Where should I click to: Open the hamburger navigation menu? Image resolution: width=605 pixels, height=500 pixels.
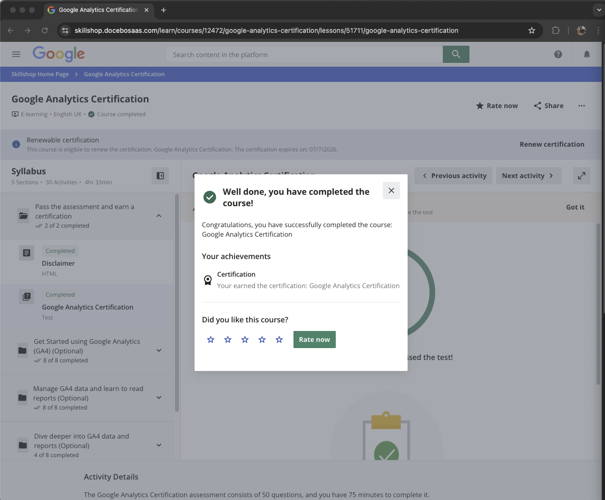(x=16, y=54)
